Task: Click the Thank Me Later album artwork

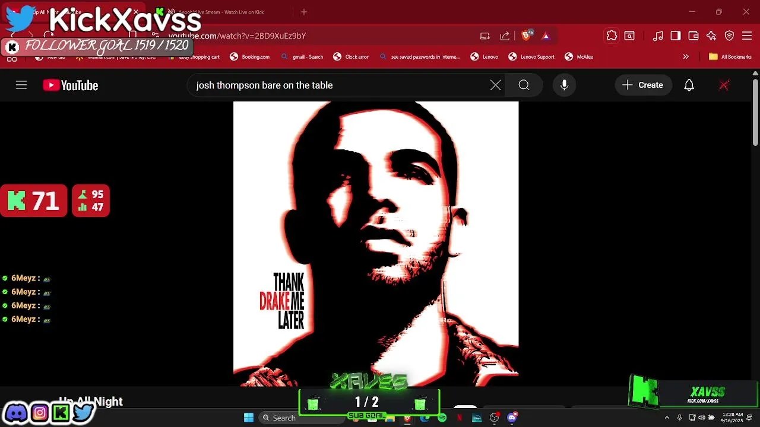Action: click(x=376, y=244)
